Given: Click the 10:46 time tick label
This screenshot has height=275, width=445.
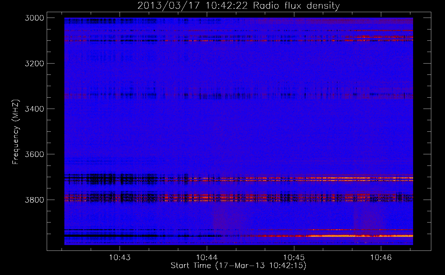Looking at the screenshot, I should (x=381, y=258).
